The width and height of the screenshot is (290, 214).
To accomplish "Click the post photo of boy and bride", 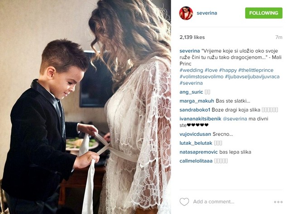I will coord(86,107).
